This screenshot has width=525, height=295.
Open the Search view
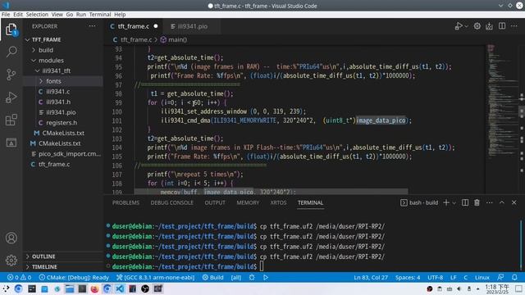click(11, 52)
